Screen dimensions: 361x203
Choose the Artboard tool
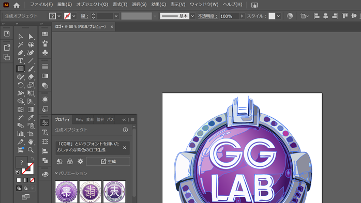click(31, 134)
